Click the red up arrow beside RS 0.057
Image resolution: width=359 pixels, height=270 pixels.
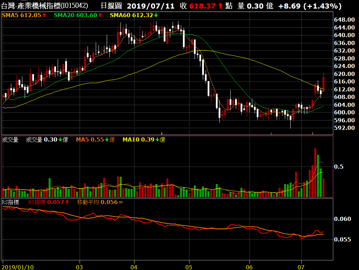point(67,202)
